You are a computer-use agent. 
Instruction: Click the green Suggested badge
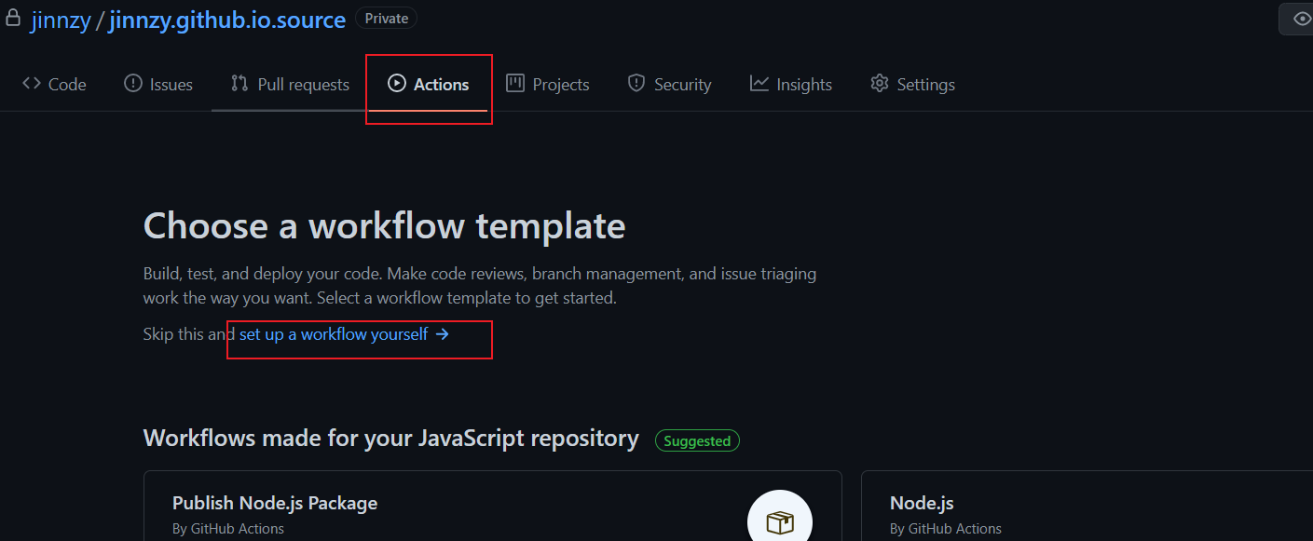tap(697, 440)
